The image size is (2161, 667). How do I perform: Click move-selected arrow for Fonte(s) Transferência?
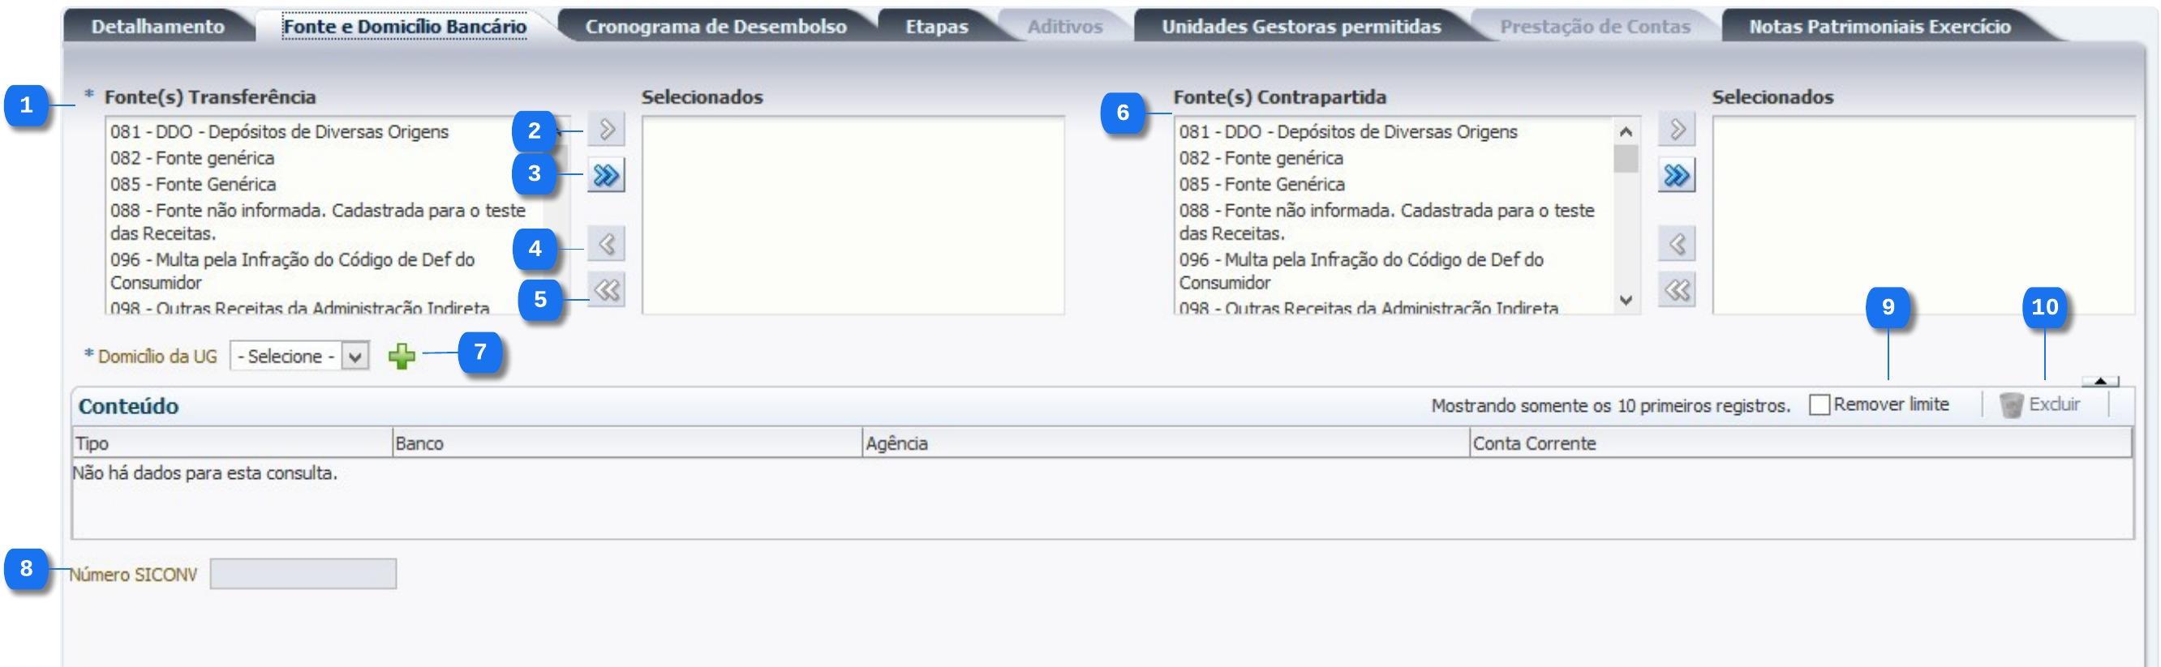[606, 130]
